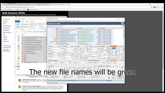165x93 pixels.
Task: Click the folder path field in Bulk Rename Utility
Action: pos(86,26)
